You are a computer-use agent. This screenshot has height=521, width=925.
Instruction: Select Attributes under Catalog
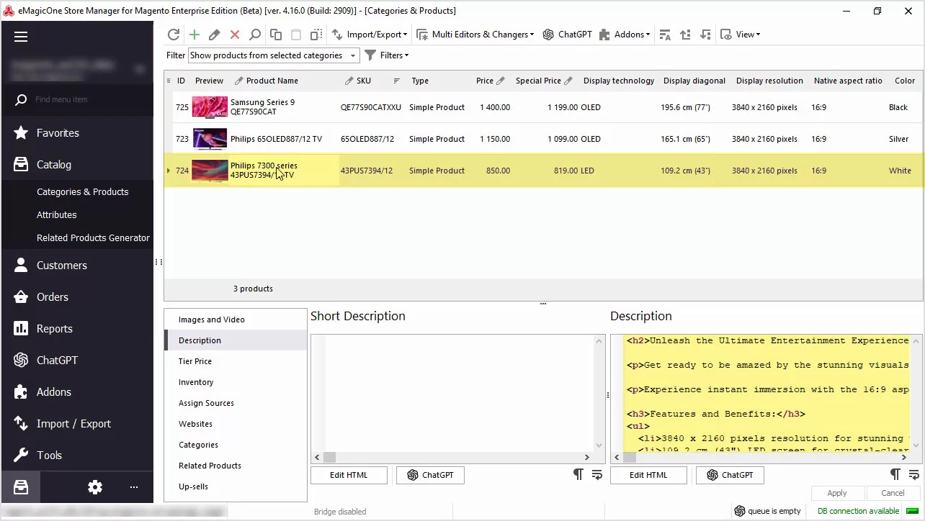[x=56, y=215]
